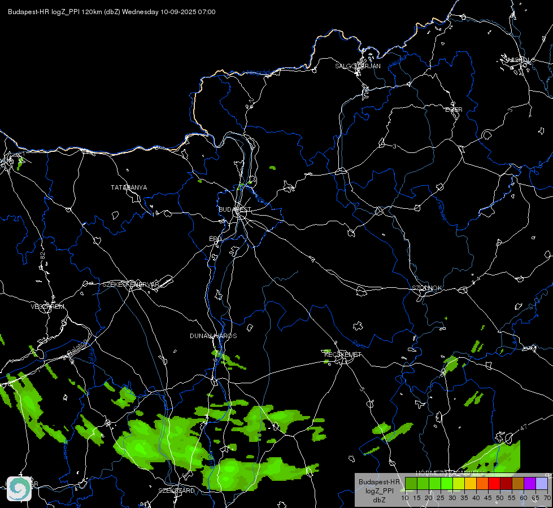Click the ERD town label
This screenshot has width=553, height=508.
click(215, 239)
